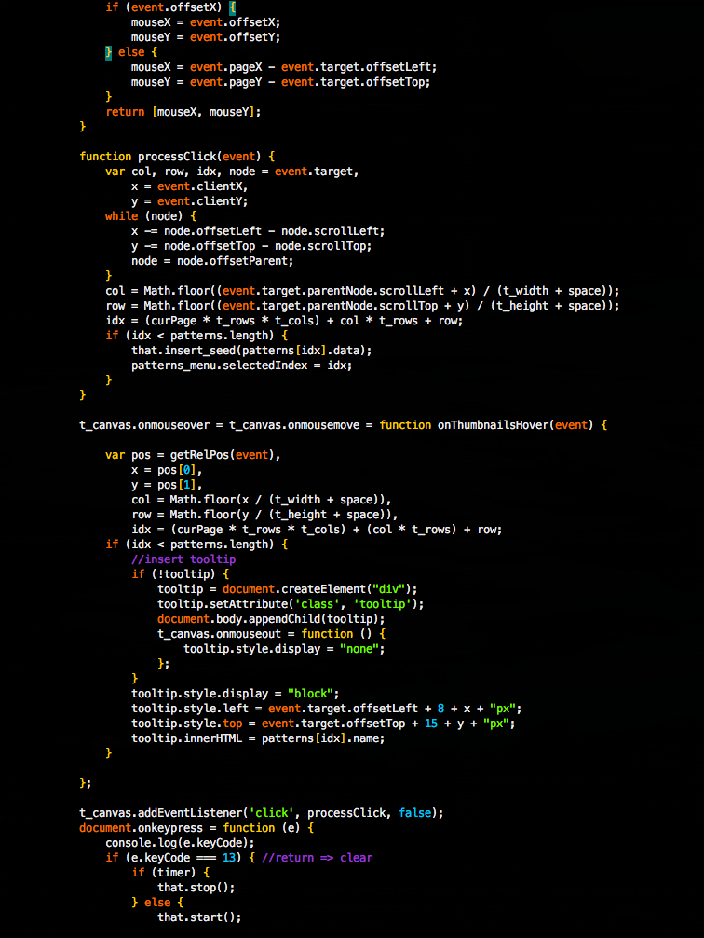Click 'document.body.appendChild(tooltip);'
This screenshot has width=704, height=938.
coord(271,619)
